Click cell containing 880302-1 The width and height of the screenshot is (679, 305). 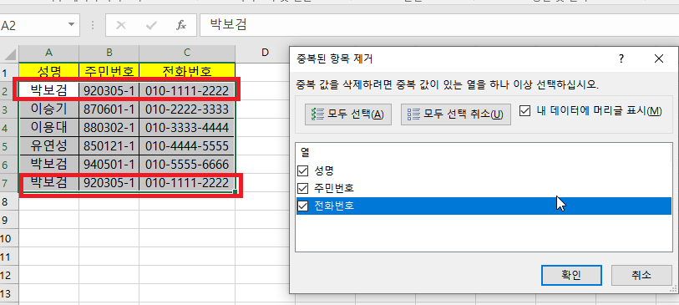click(x=109, y=127)
